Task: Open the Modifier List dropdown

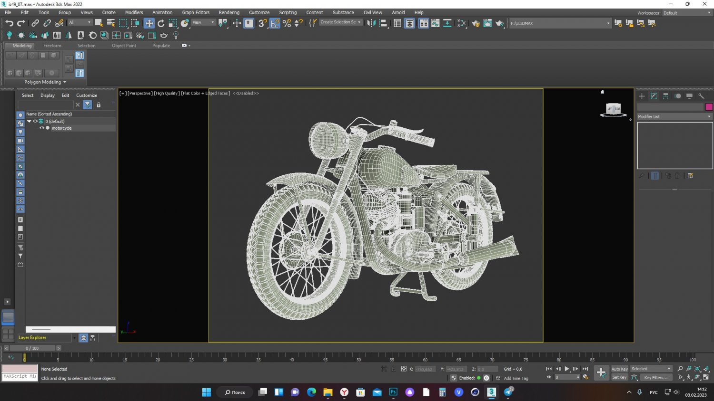Action: (674, 116)
